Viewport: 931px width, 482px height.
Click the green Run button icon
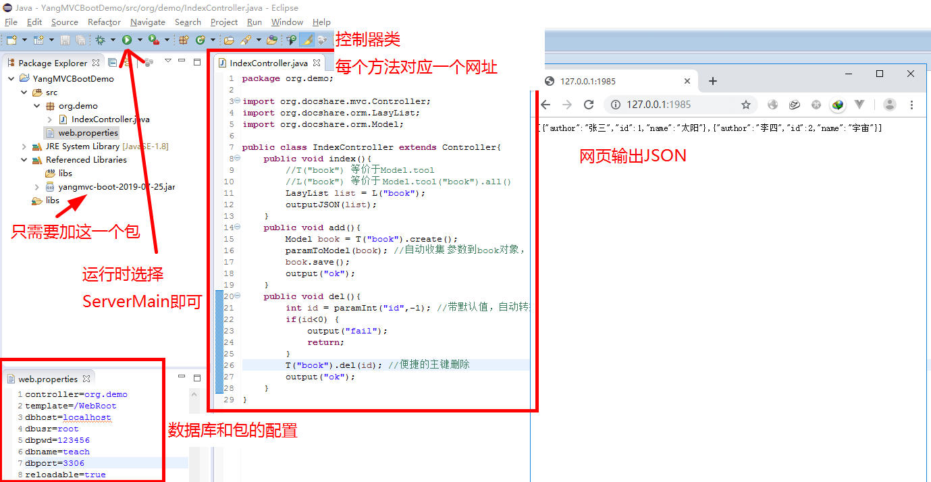click(127, 40)
